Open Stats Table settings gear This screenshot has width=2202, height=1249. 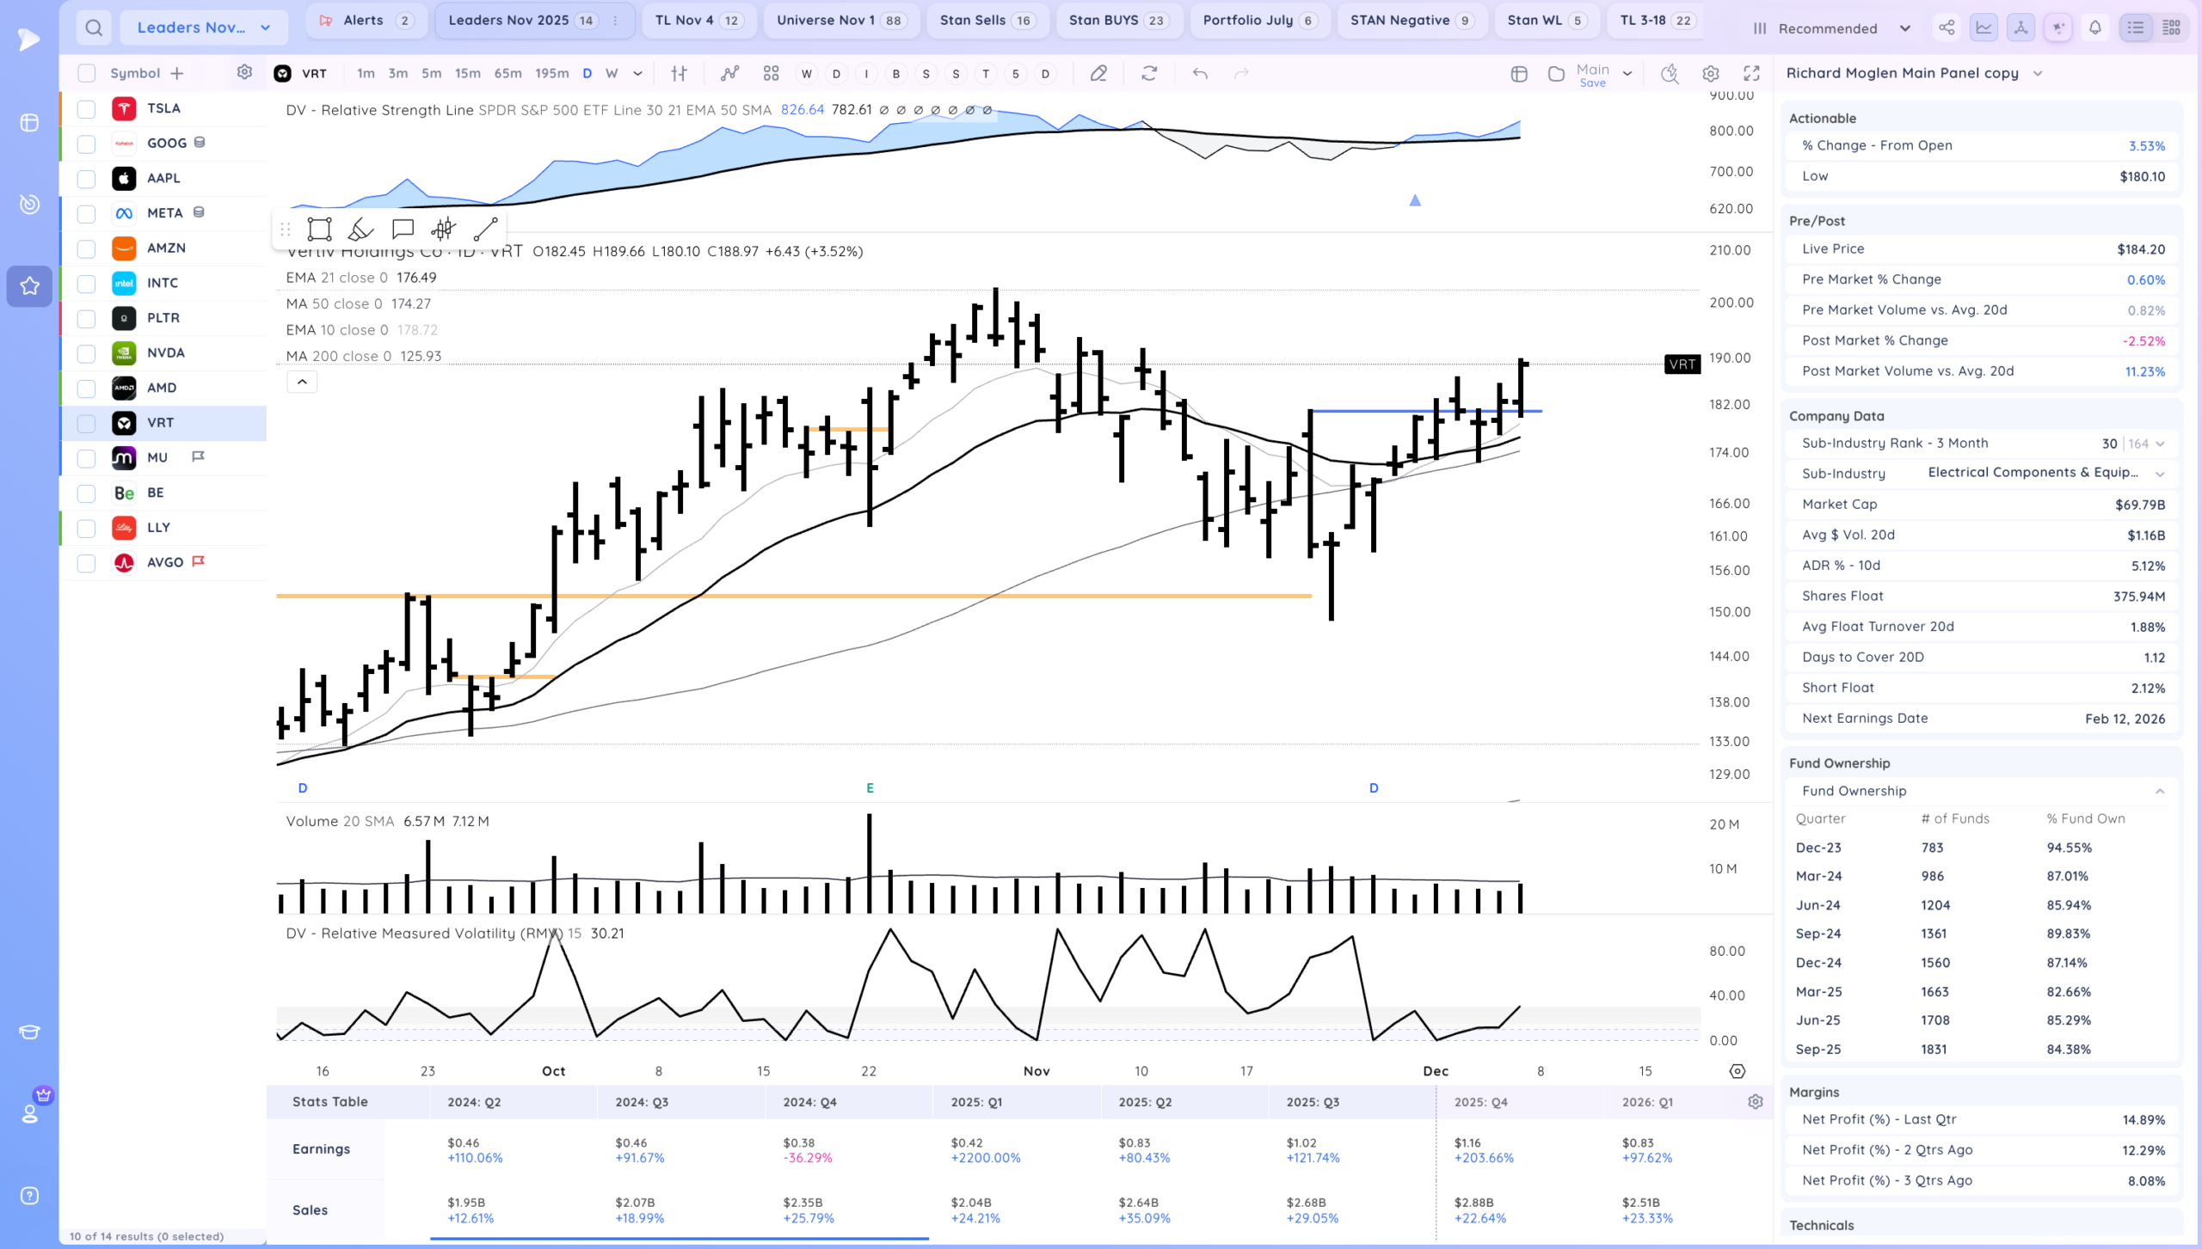(x=1756, y=1102)
